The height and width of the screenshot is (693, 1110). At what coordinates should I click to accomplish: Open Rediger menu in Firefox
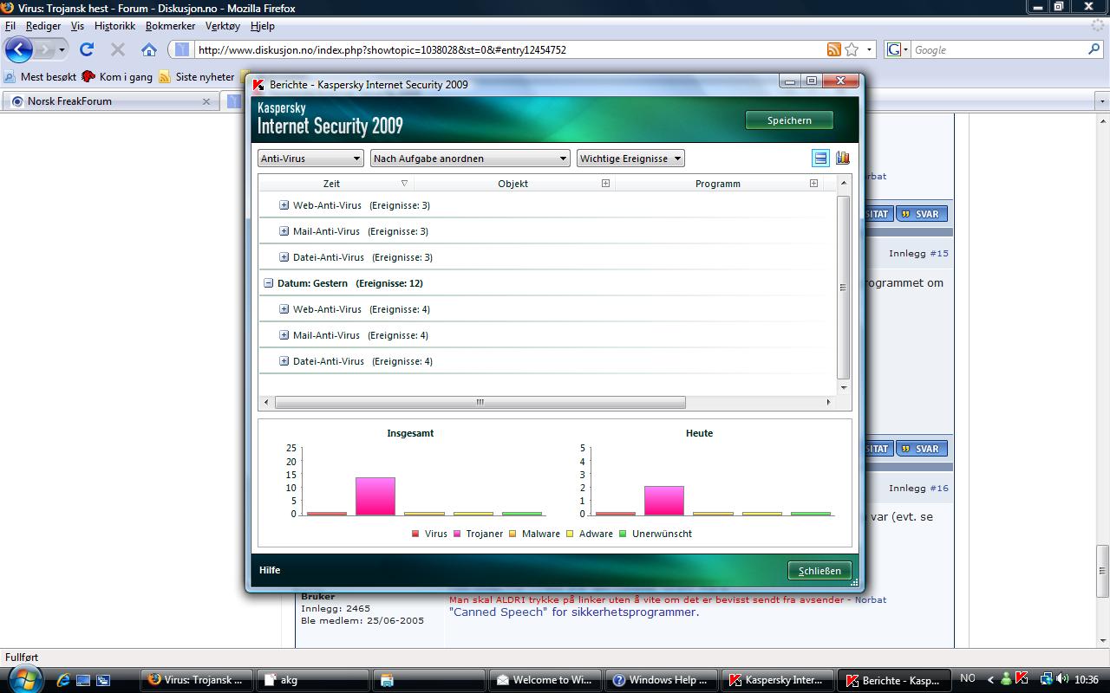pos(43,26)
